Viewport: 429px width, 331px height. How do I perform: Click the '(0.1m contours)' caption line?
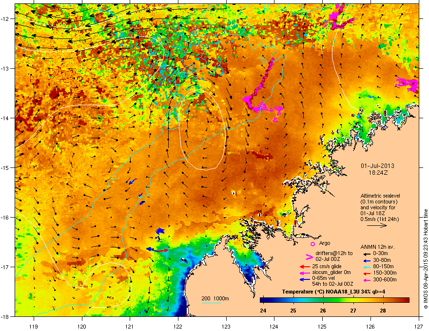click(379, 202)
